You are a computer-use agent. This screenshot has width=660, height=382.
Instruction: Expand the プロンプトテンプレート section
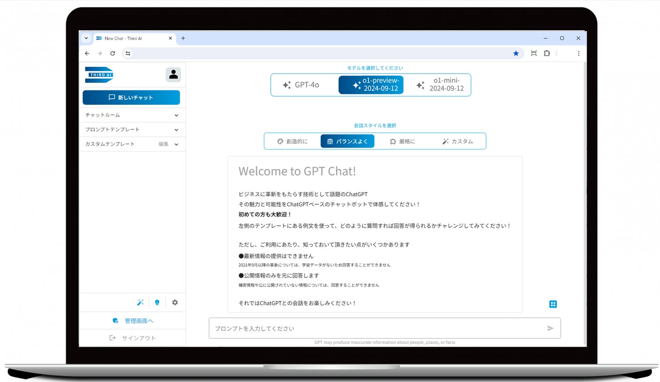click(x=131, y=129)
